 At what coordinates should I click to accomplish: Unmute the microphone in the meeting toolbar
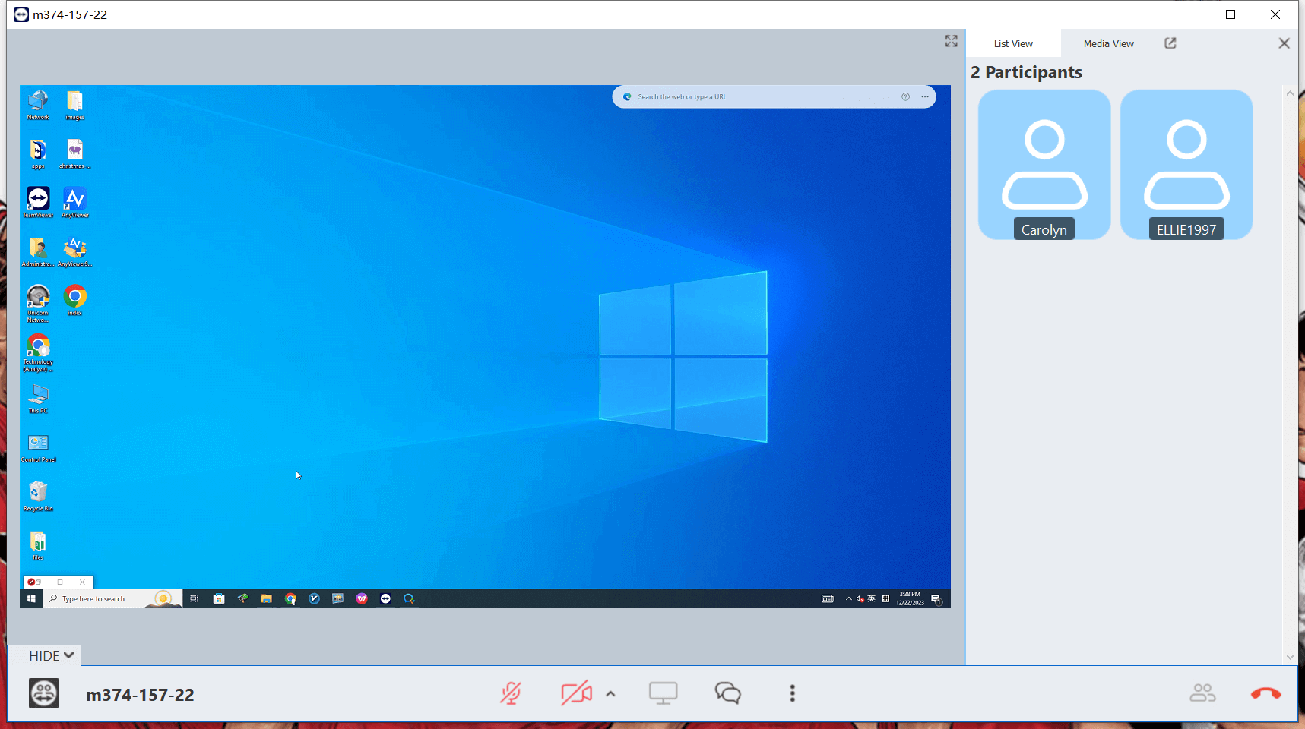511,693
